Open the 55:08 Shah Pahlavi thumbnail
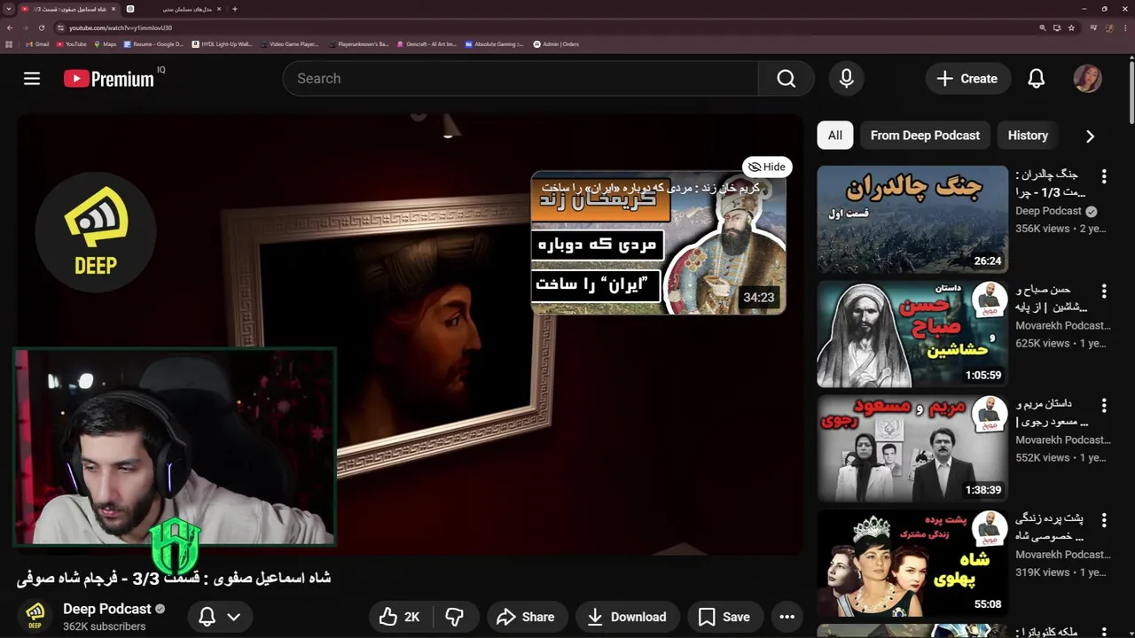 pyautogui.click(x=912, y=562)
